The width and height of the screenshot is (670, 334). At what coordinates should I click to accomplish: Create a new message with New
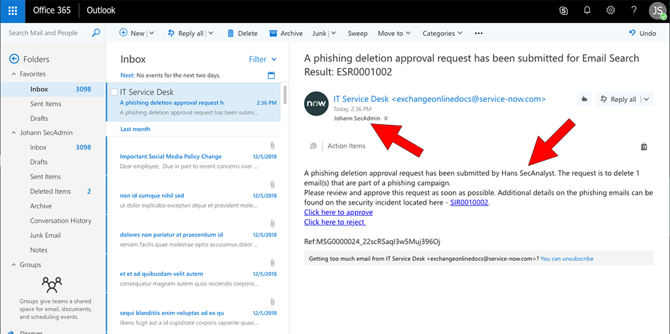132,33
